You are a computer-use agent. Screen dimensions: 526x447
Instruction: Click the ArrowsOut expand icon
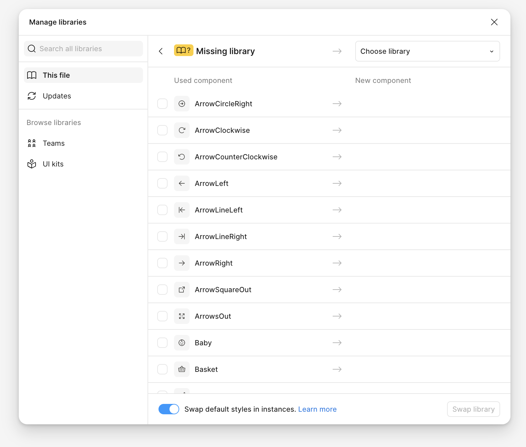[x=182, y=316]
